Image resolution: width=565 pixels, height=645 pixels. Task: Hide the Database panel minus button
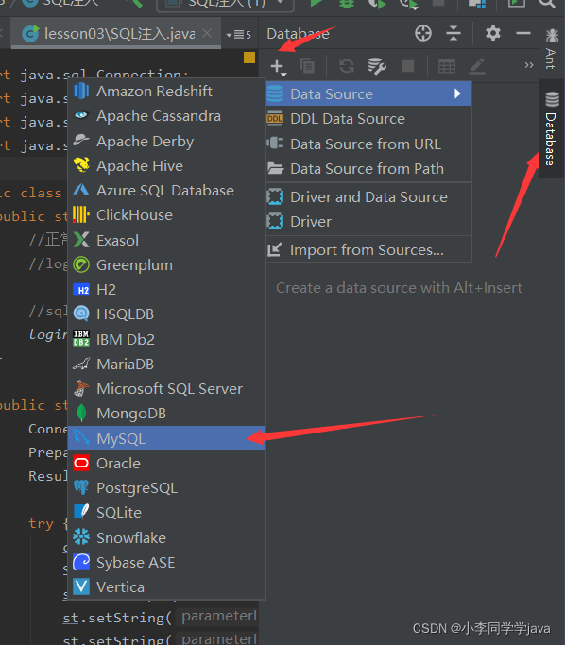pyautogui.click(x=523, y=33)
